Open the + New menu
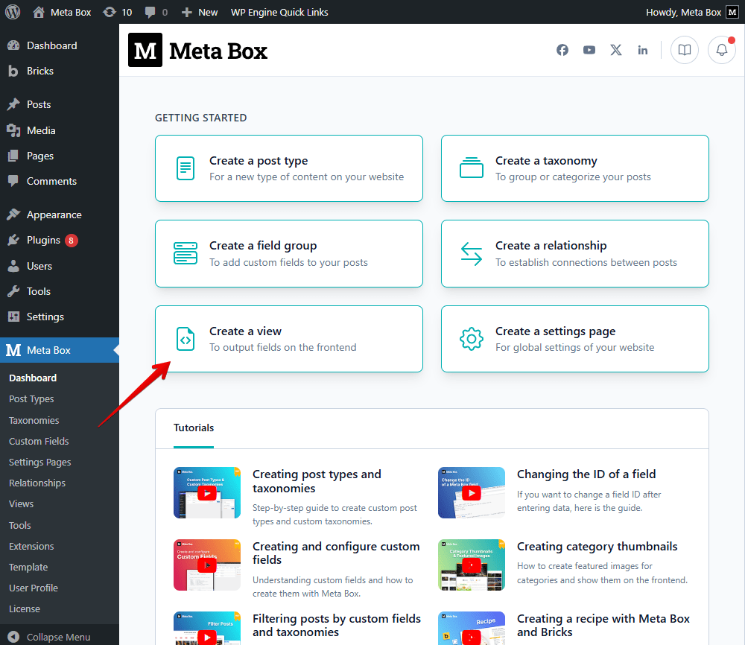Image resolution: width=745 pixels, height=645 pixels. (x=199, y=12)
